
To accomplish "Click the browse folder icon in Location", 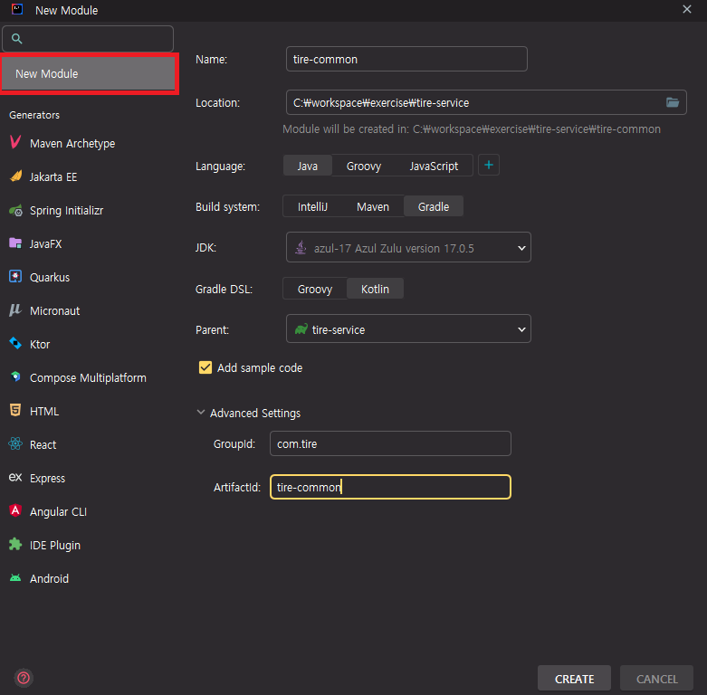I will click(673, 102).
